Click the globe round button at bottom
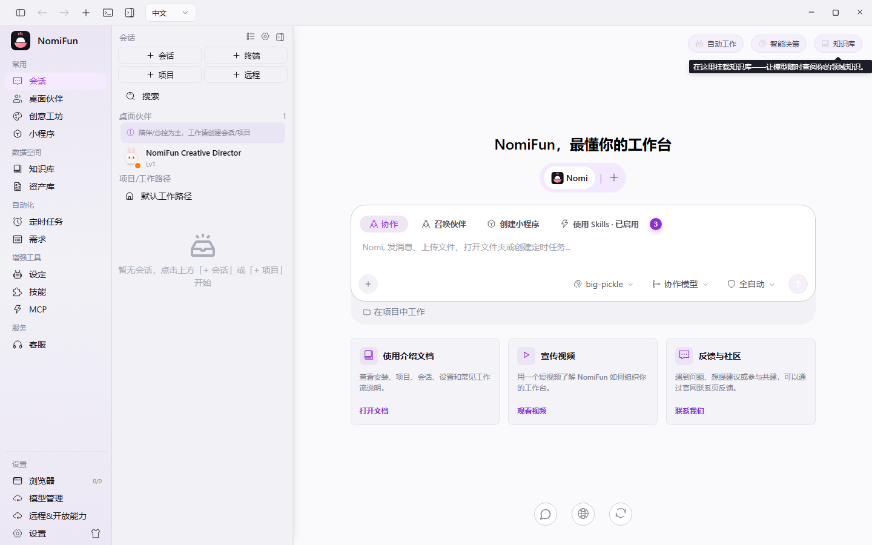872x545 pixels. point(583,514)
